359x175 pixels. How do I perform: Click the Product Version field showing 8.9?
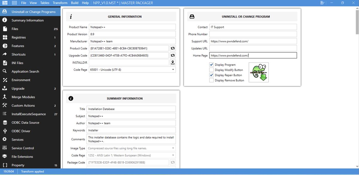click(132, 34)
